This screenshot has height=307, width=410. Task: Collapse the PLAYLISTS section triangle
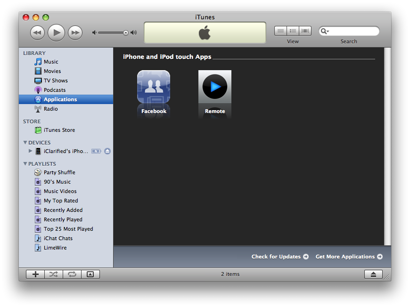[25, 163]
